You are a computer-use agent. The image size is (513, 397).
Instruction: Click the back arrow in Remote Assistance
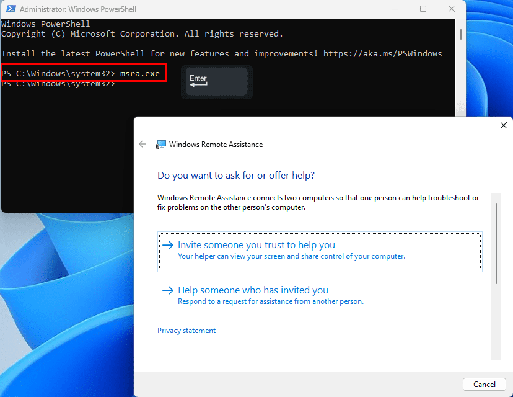tap(142, 144)
